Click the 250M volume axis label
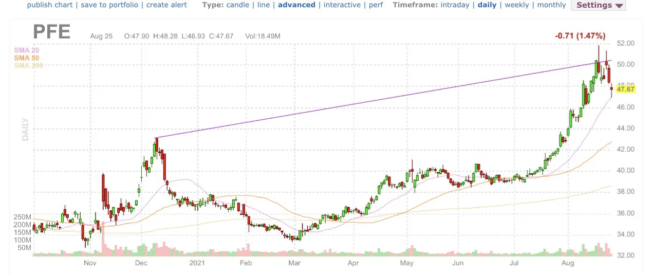Image resolution: width=651 pixels, height=275 pixels. point(23,217)
